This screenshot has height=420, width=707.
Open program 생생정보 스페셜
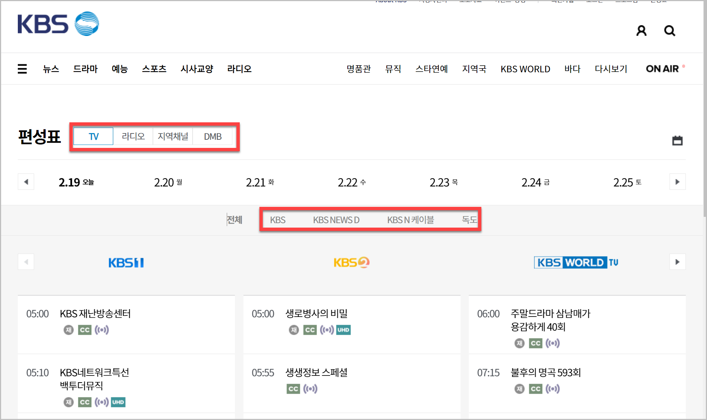pyautogui.click(x=317, y=373)
